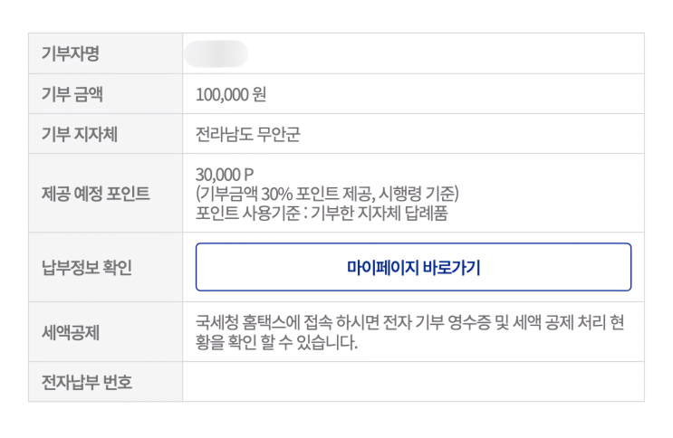673x438 pixels.
Task: Select the 전자납부 번호 label cell
Action: (87, 382)
